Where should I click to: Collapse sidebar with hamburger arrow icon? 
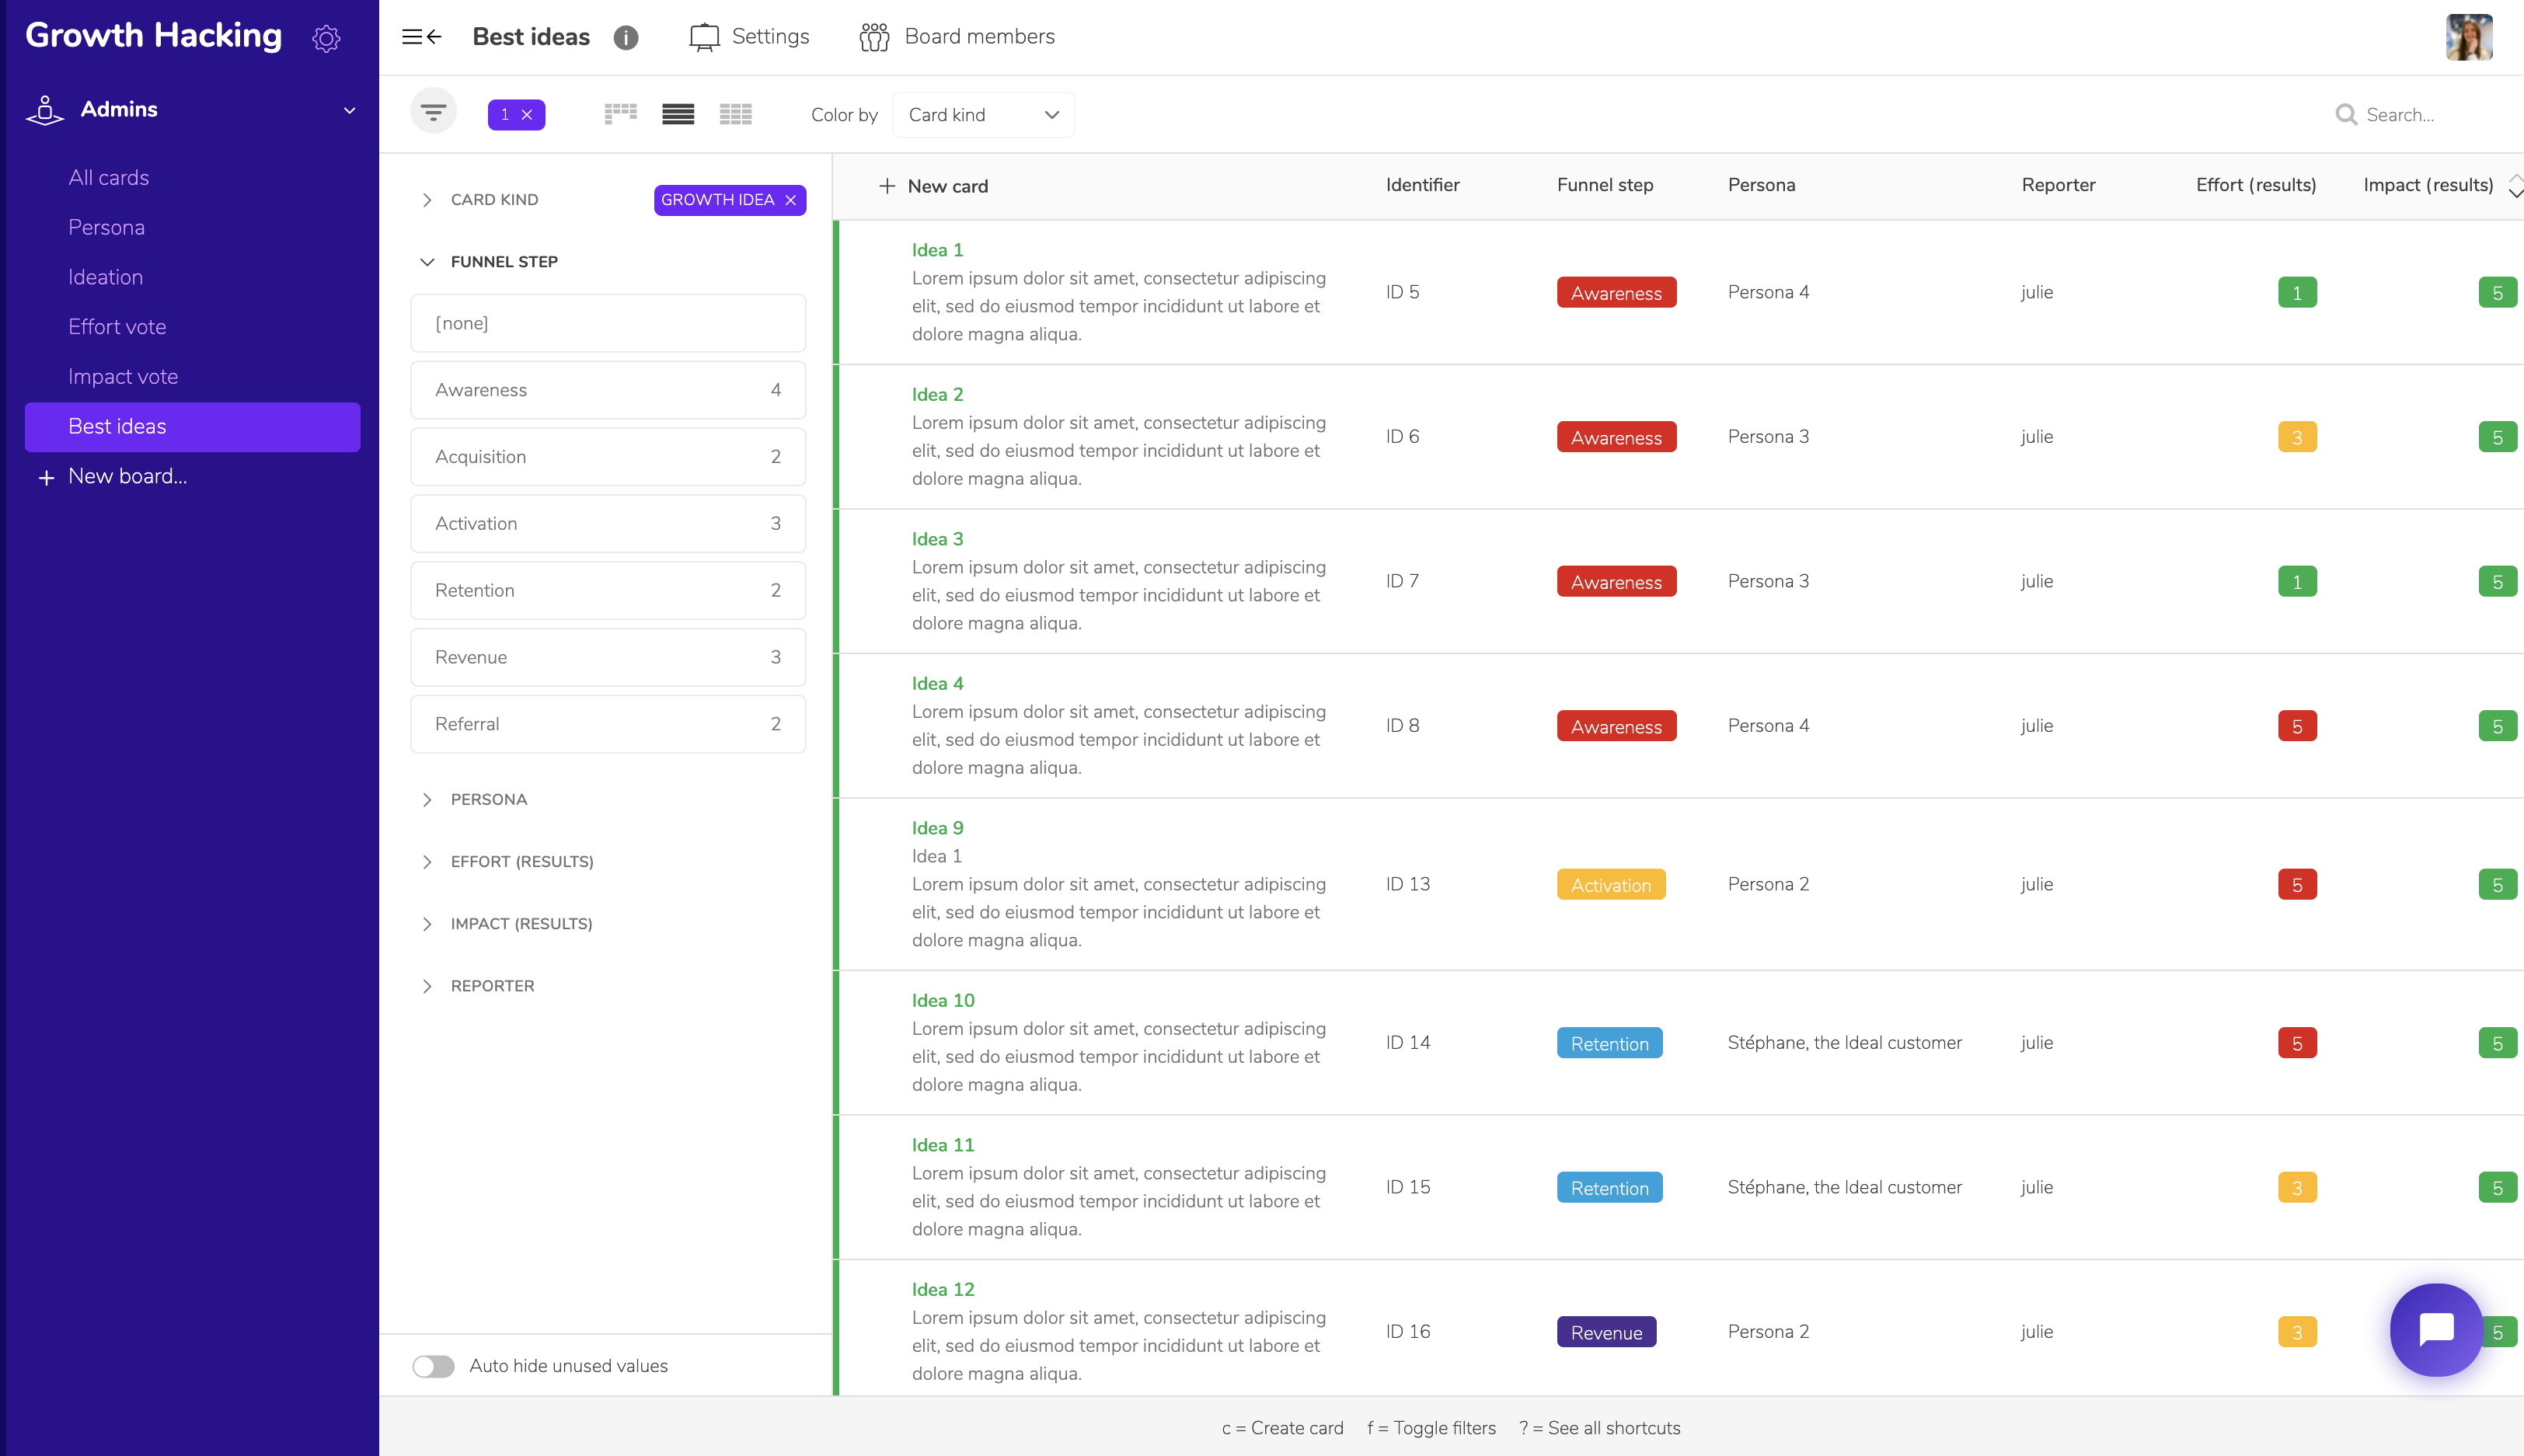tap(421, 37)
